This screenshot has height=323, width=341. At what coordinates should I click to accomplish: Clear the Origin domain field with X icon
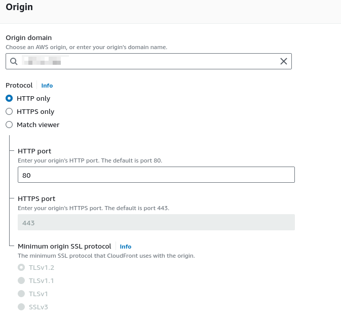pos(284,61)
